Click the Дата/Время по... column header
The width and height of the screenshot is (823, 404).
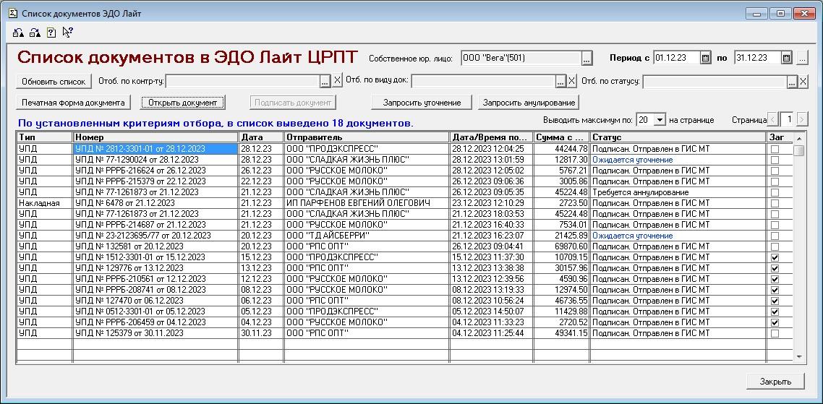(x=492, y=137)
